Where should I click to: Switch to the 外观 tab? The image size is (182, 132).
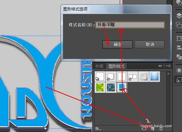[x=99, y=66]
